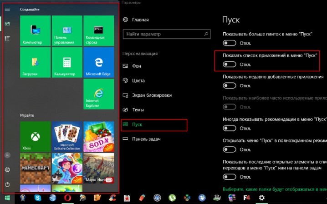Click the Settings gear taskbar icon
The image size is (327, 204).
tap(262, 198)
